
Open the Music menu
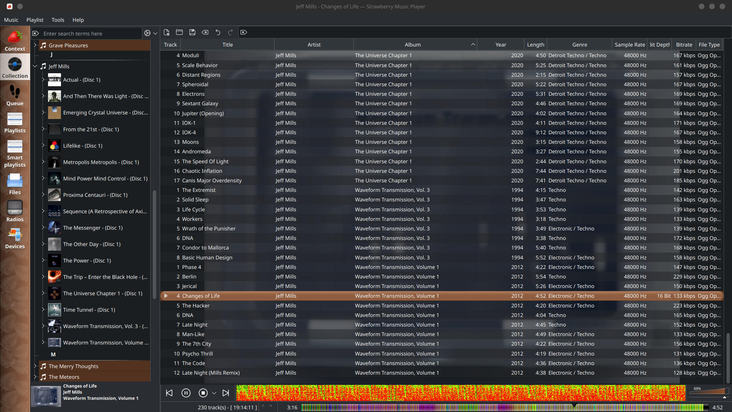point(11,20)
